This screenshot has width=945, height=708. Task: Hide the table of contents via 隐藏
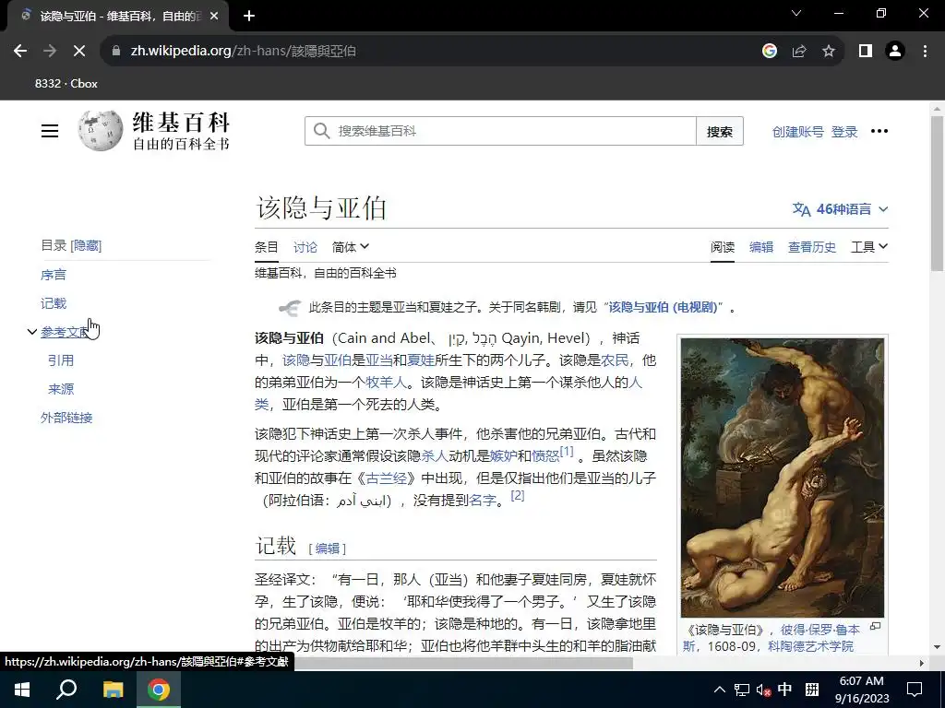pos(86,245)
